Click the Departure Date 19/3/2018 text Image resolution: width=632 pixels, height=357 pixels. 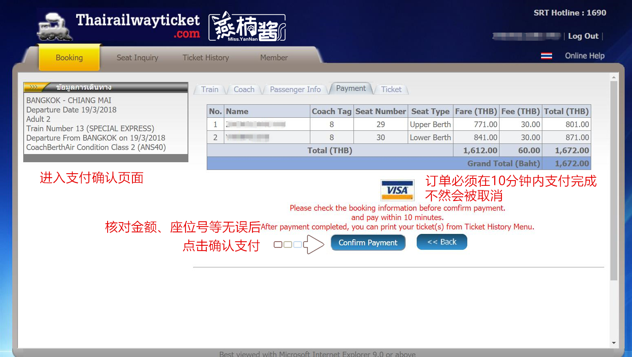point(71,110)
